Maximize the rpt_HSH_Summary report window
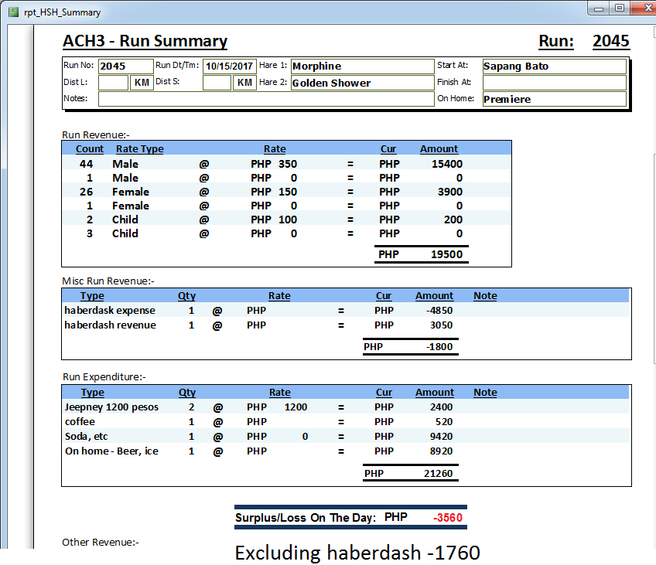Viewport: 656px width, 565px height. pos(620,8)
